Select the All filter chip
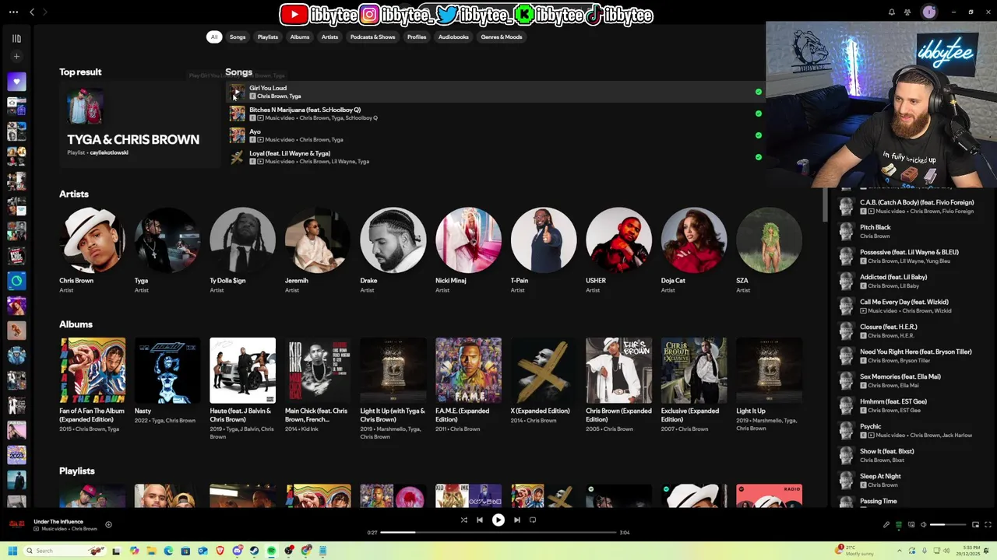Screen dimensions: 997x560 click(214, 37)
